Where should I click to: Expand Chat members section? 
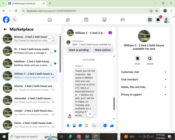[144, 79]
